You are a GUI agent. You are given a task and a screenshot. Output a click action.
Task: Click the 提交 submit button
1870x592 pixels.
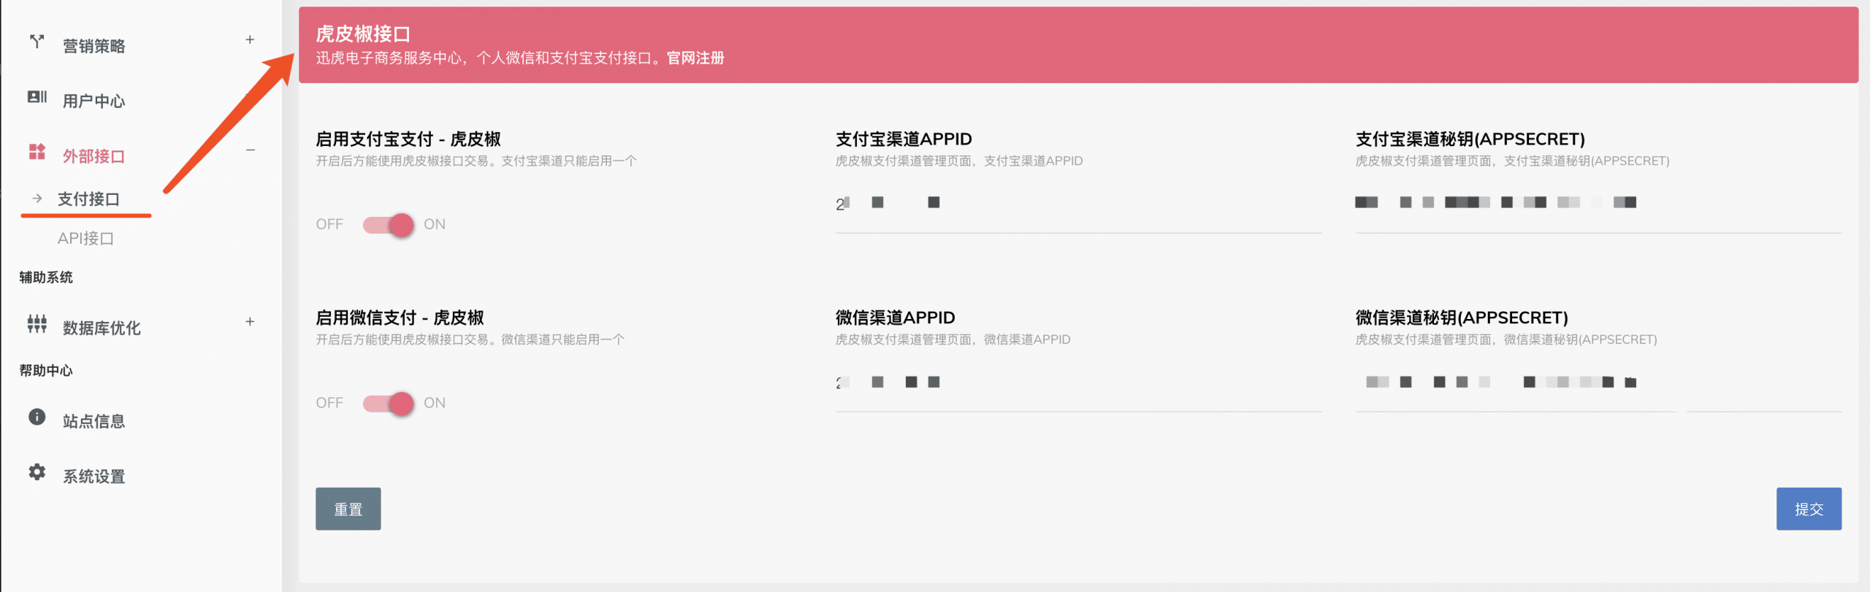1809,509
